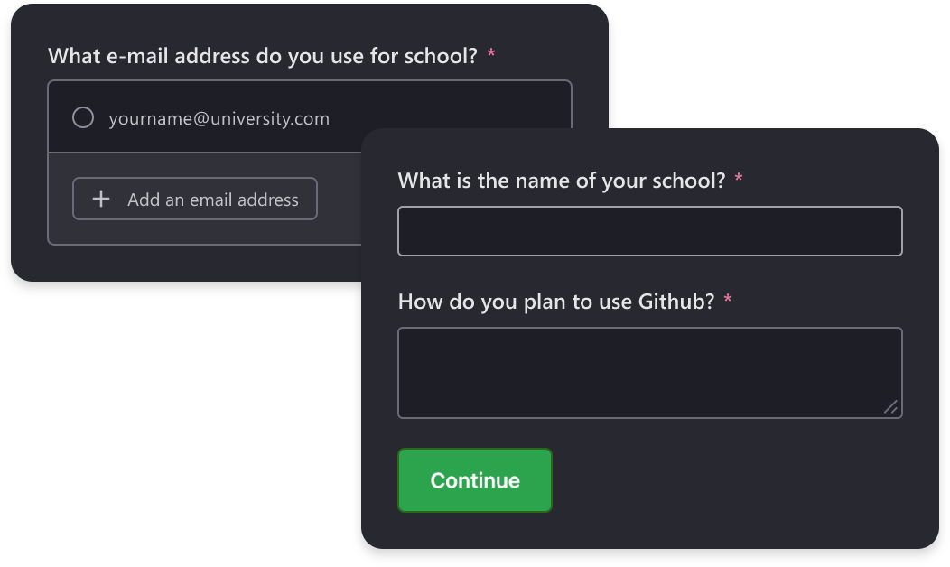950x567 pixels.
Task: Focus the school name input field
Action: [649, 231]
